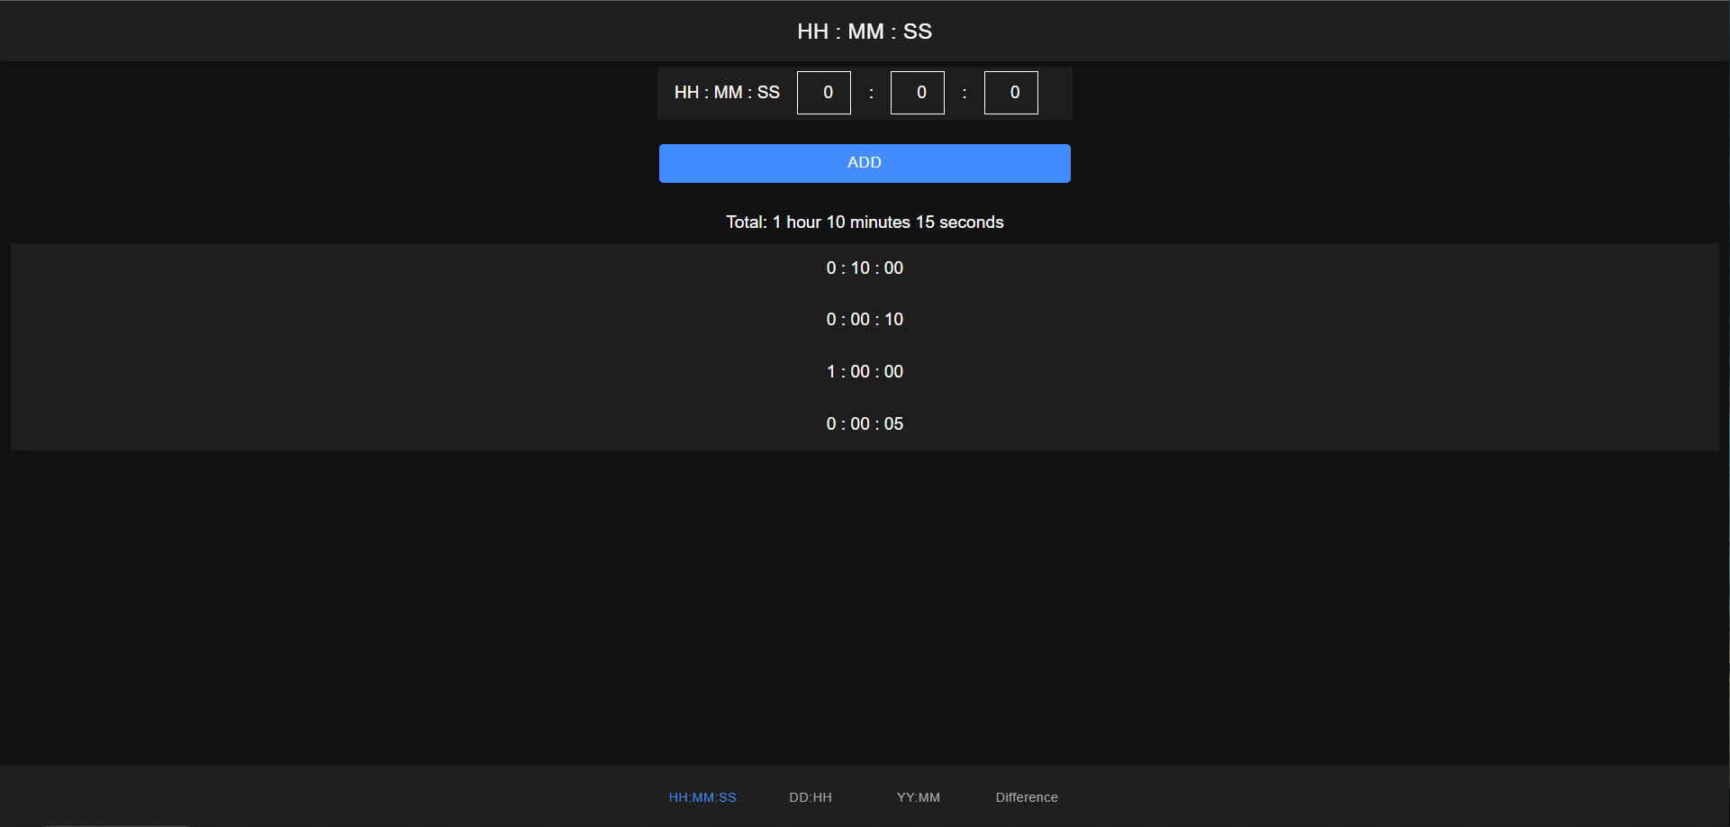Go to the YY:MM tab
The image size is (1730, 827).
point(918,797)
